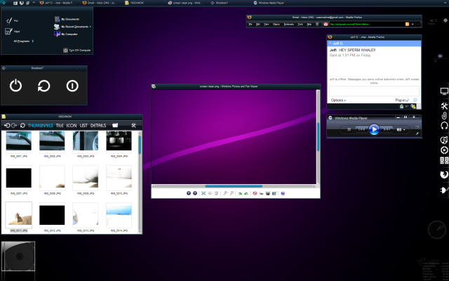Go forward in the 100CANON folder window
Viewport: 449px width, 281px height.
tap(14, 125)
